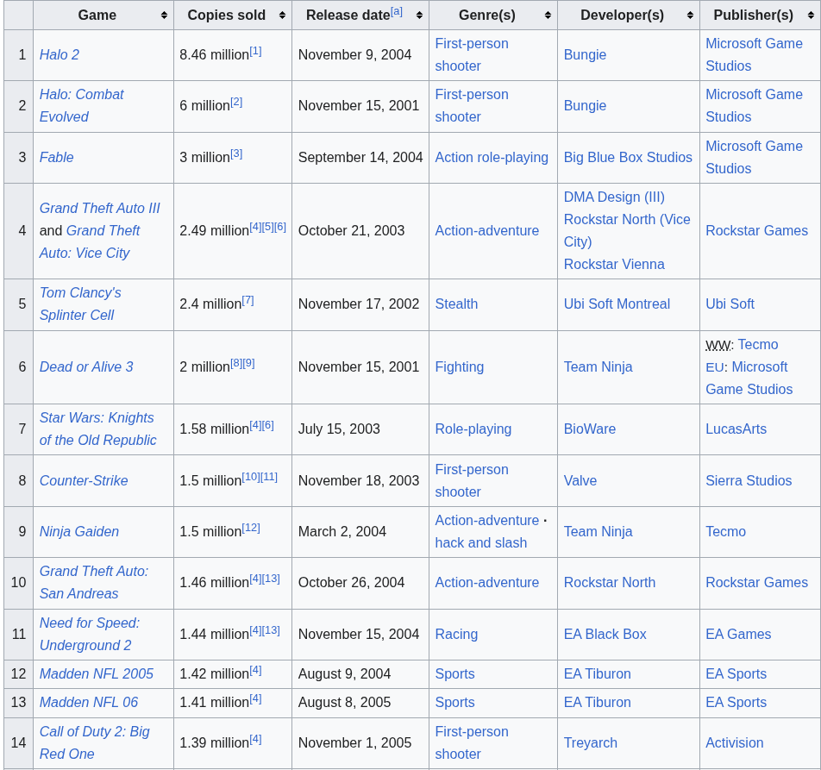This screenshot has height=770, width=821.
Task: Open Halo: Combat Evolved article
Action: click(81, 105)
